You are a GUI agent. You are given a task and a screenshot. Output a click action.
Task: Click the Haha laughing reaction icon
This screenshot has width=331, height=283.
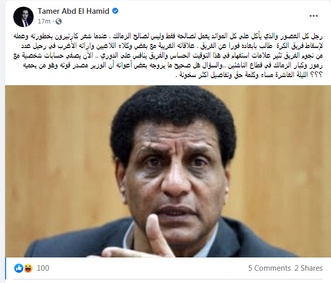(28, 268)
